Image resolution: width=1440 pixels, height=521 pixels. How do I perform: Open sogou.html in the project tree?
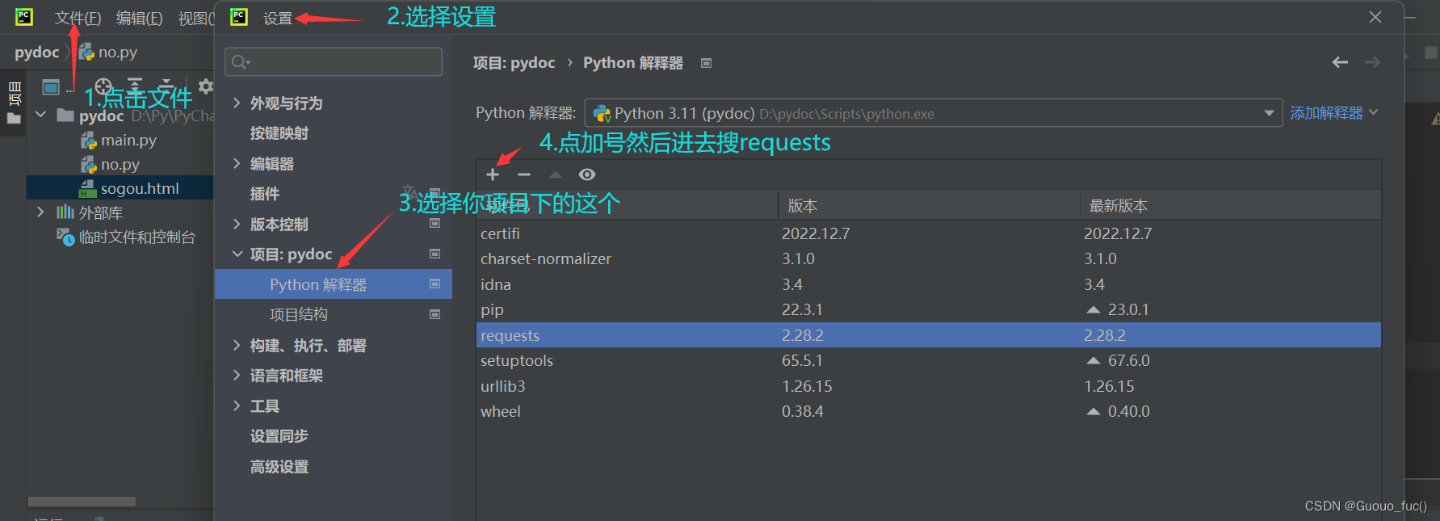click(140, 188)
